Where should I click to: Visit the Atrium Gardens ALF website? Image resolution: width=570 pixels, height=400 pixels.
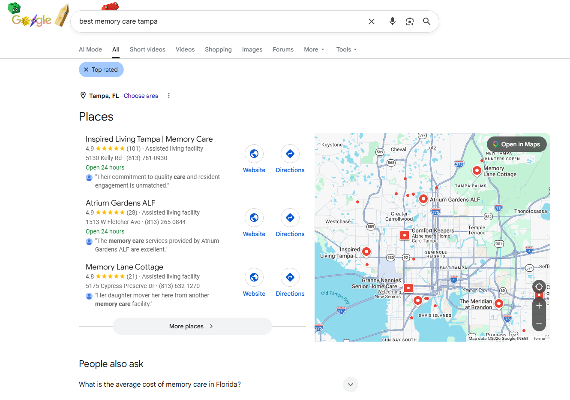pyautogui.click(x=254, y=223)
